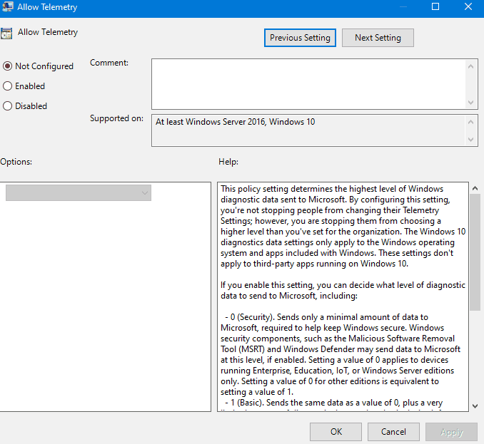Go to the Next Setting
The height and width of the screenshot is (444, 484).
(378, 38)
